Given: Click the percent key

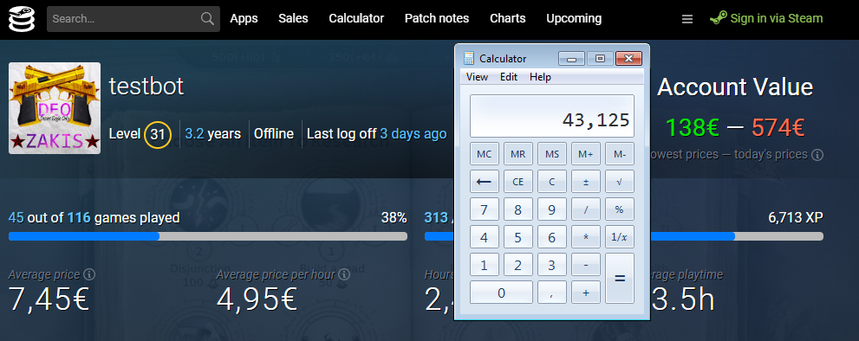Looking at the screenshot, I should (x=620, y=209).
